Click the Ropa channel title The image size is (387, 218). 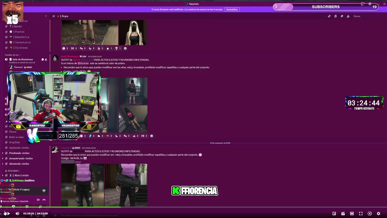pyautogui.click(x=65, y=16)
